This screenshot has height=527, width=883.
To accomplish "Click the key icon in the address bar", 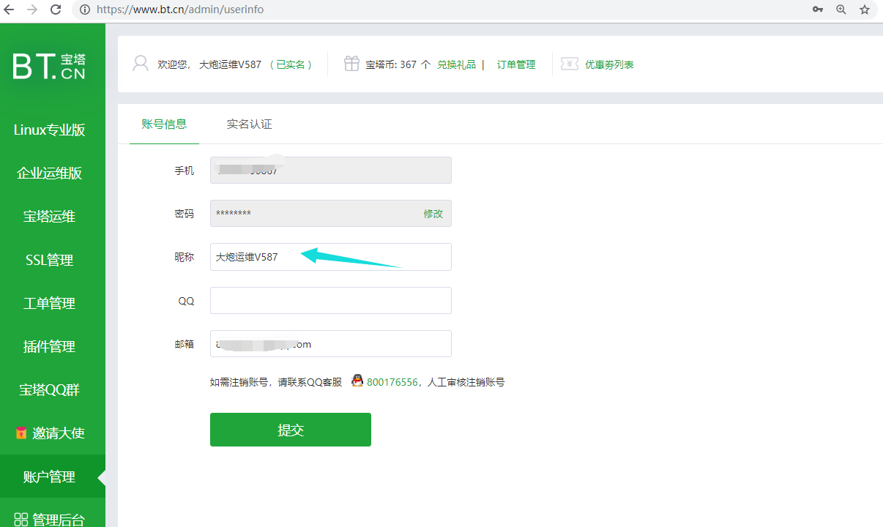I will point(818,10).
